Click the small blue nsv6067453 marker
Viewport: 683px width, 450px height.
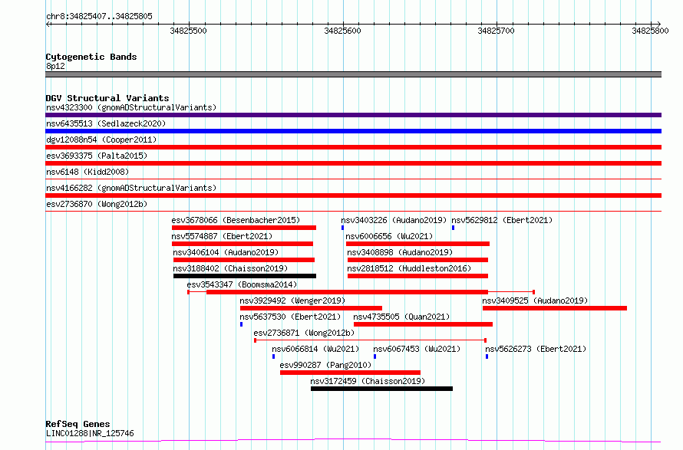374,356
